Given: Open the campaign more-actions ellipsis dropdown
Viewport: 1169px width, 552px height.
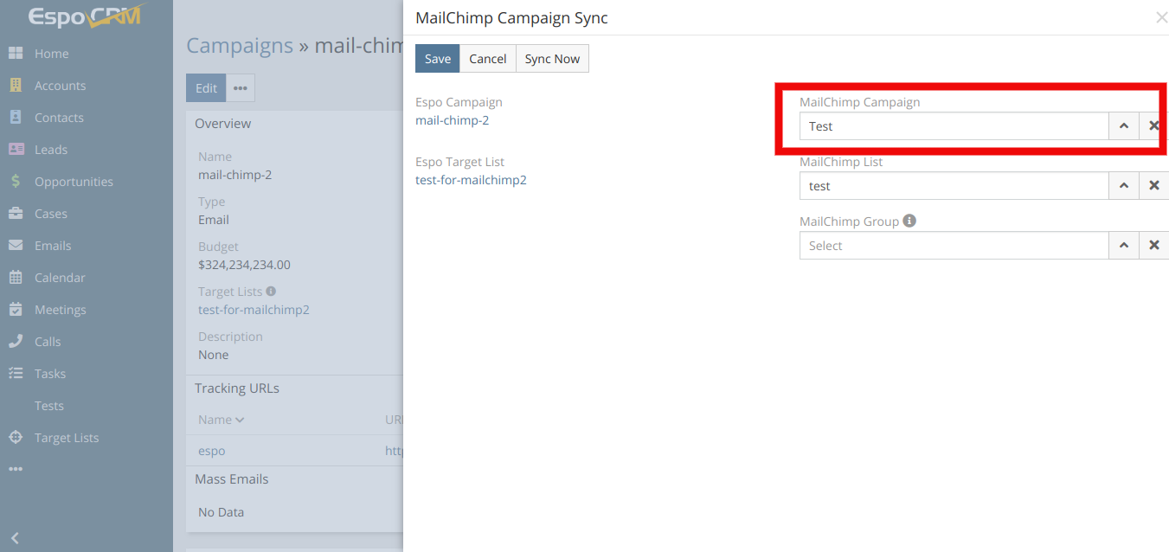Looking at the screenshot, I should (x=241, y=88).
